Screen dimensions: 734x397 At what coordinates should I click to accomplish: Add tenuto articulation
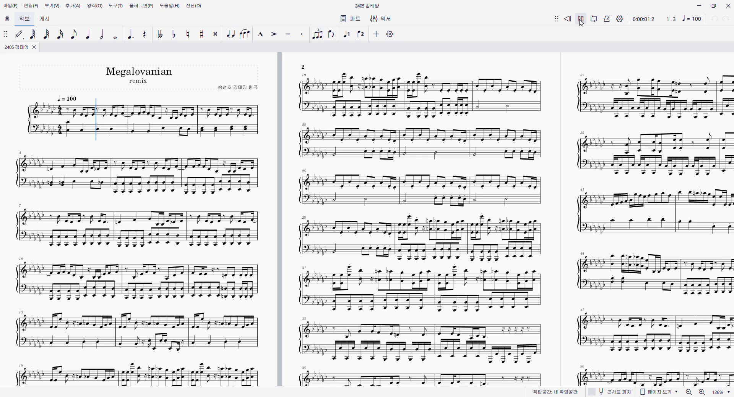[287, 34]
